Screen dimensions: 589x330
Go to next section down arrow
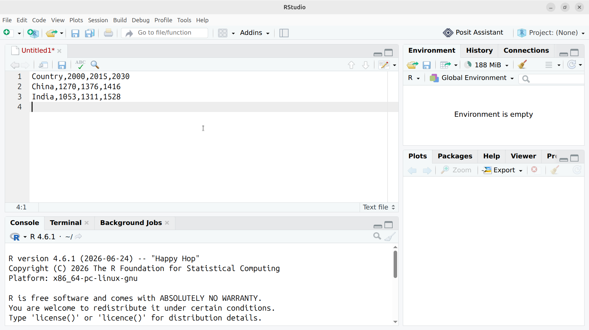(366, 65)
